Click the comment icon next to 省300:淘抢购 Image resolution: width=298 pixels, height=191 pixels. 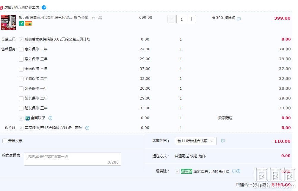coord(239,19)
